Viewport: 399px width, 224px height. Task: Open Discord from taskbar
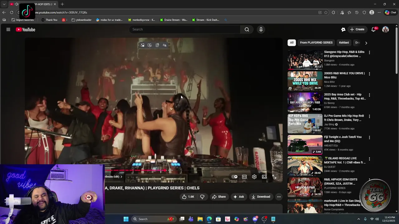255,219
